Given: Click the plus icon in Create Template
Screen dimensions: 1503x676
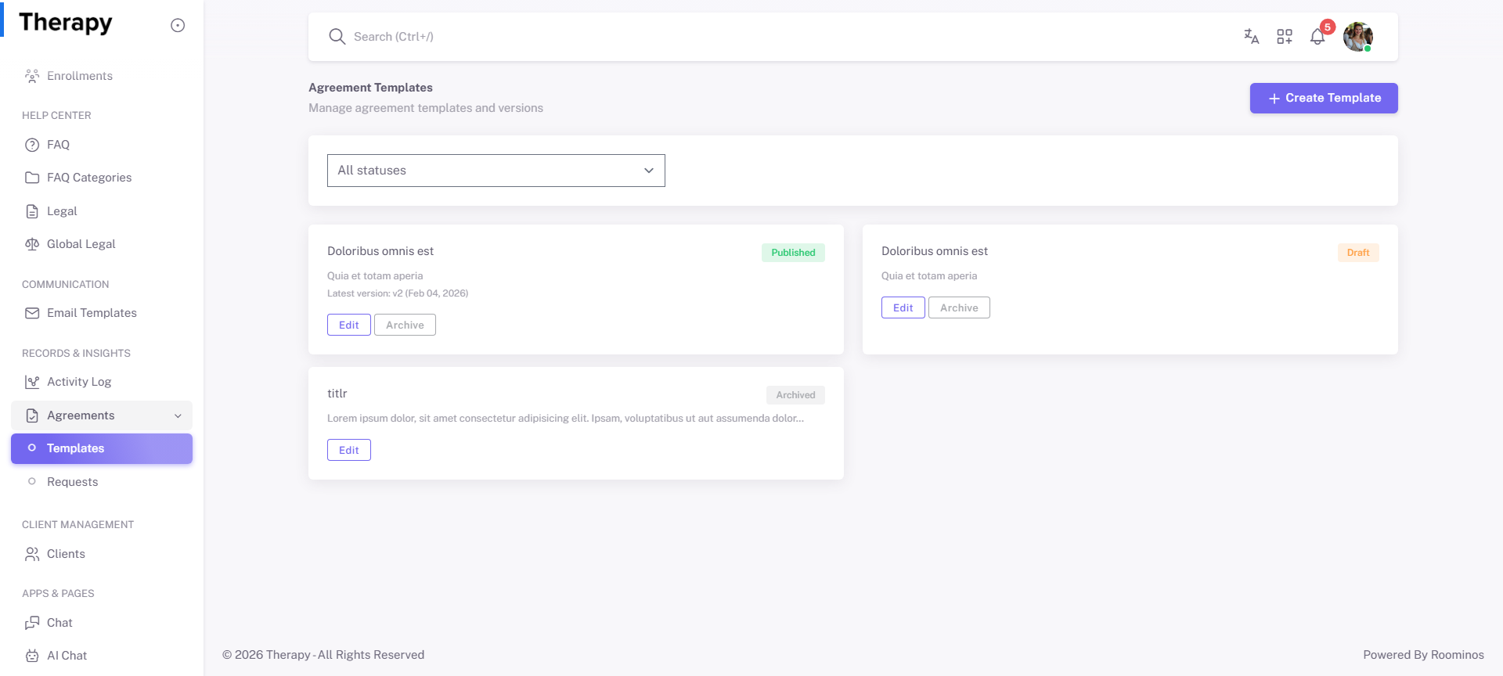Looking at the screenshot, I should [1274, 99].
